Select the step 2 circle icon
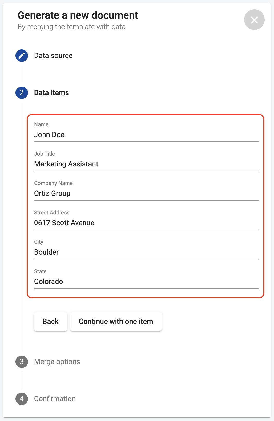 point(22,93)
